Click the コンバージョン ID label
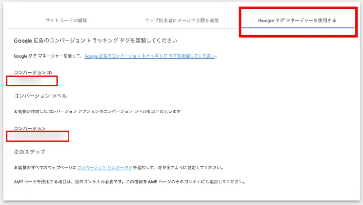This screenshot has height=205, width=363. (33, 72)
